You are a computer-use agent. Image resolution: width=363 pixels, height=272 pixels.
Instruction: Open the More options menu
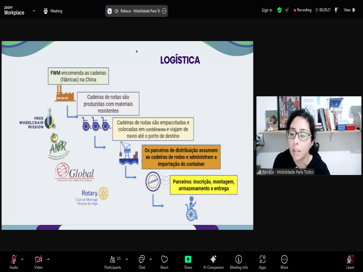[x=284, y=261]
